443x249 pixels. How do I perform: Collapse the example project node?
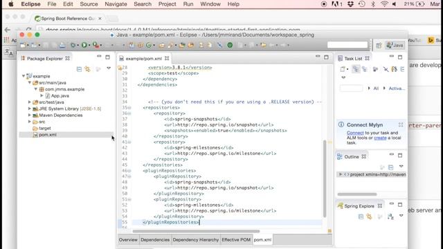click(x=24, y=76)
